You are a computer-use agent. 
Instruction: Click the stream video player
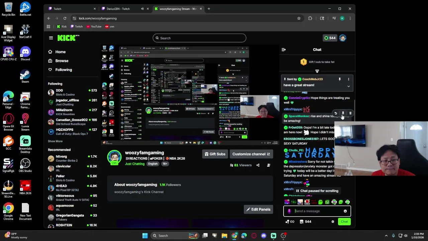pos(190,95)
